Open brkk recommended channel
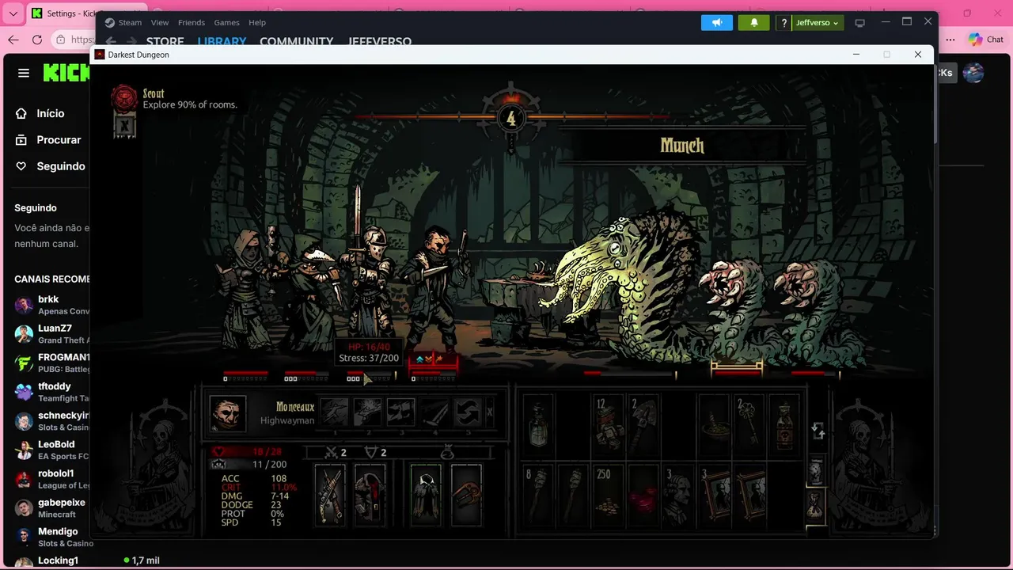 click(51, 305)
